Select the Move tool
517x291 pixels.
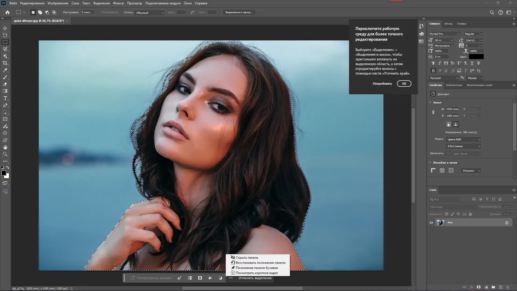(5, 28)
